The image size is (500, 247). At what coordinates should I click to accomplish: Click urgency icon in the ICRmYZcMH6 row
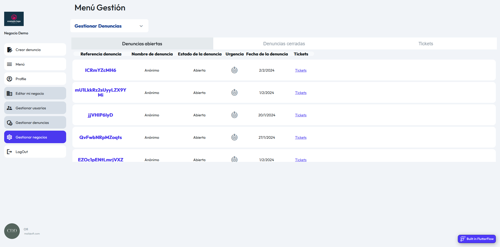pos(234,70)
